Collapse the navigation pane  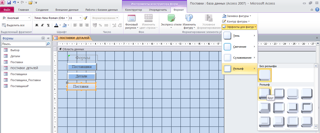48,38
